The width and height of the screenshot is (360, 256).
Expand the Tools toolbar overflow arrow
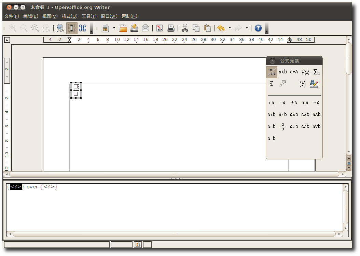[92, 28]
